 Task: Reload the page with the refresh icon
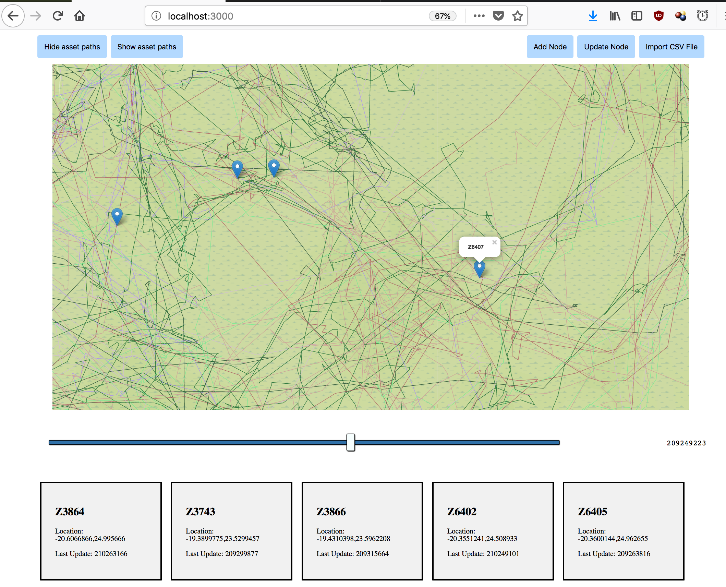point(58,16)
